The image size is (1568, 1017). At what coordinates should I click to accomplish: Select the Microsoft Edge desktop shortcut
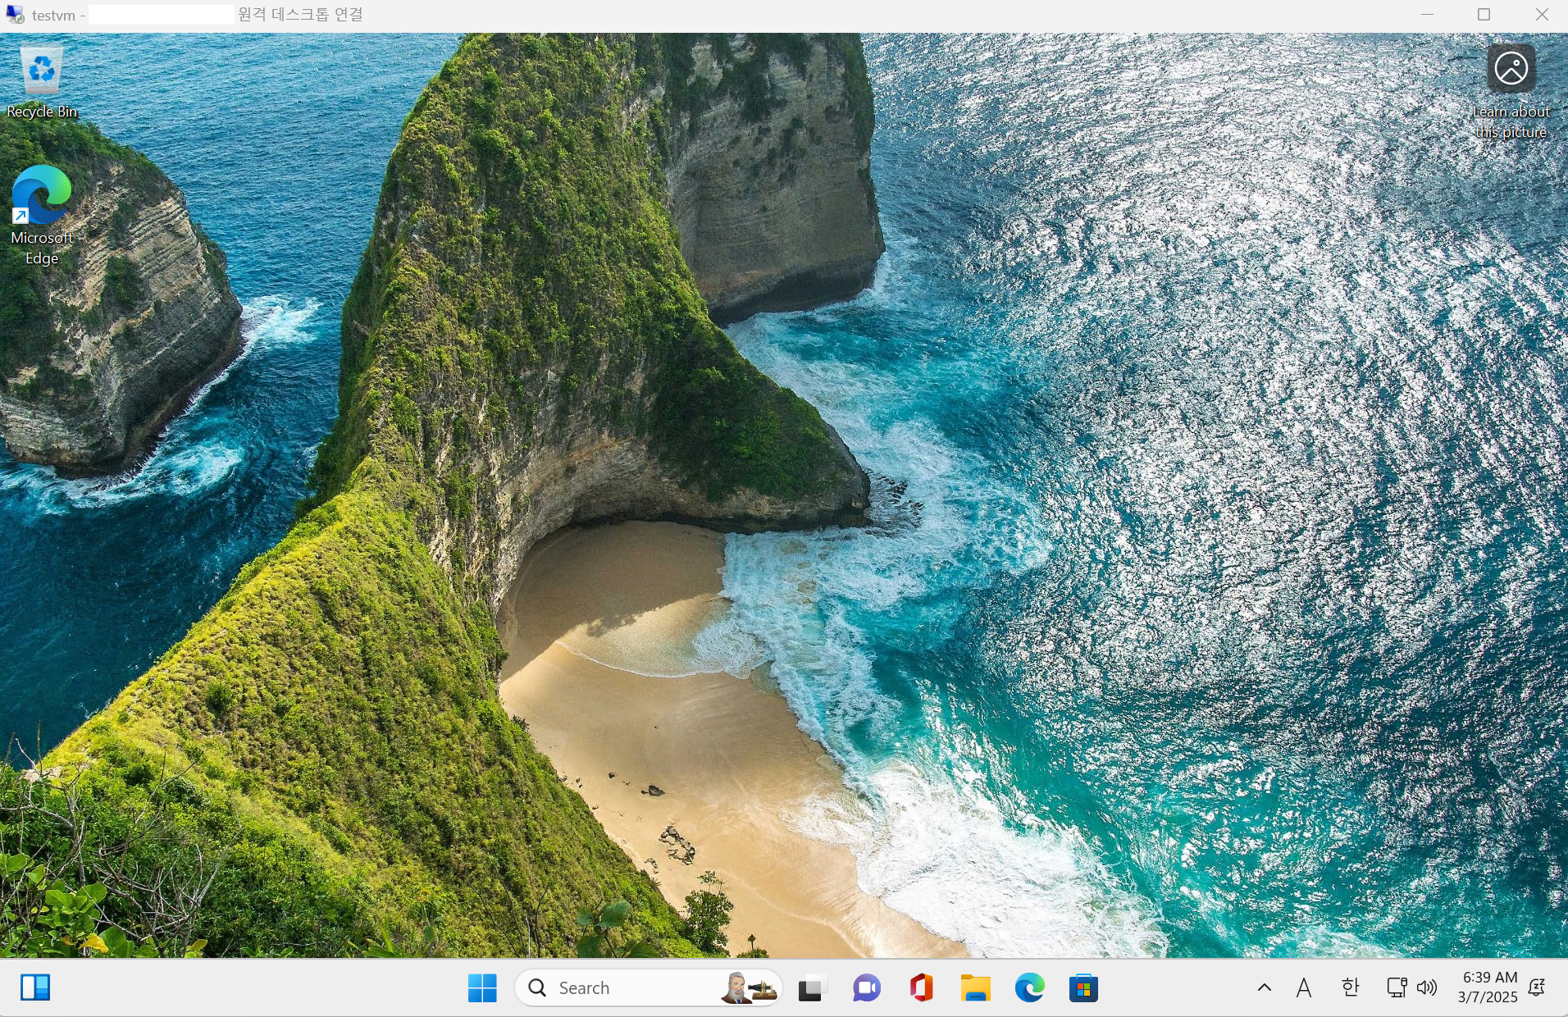click(41, 215)
